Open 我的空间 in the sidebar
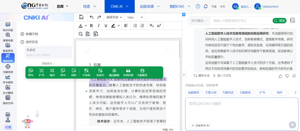The height and width of the screenshot is (131, 300). 8,100
